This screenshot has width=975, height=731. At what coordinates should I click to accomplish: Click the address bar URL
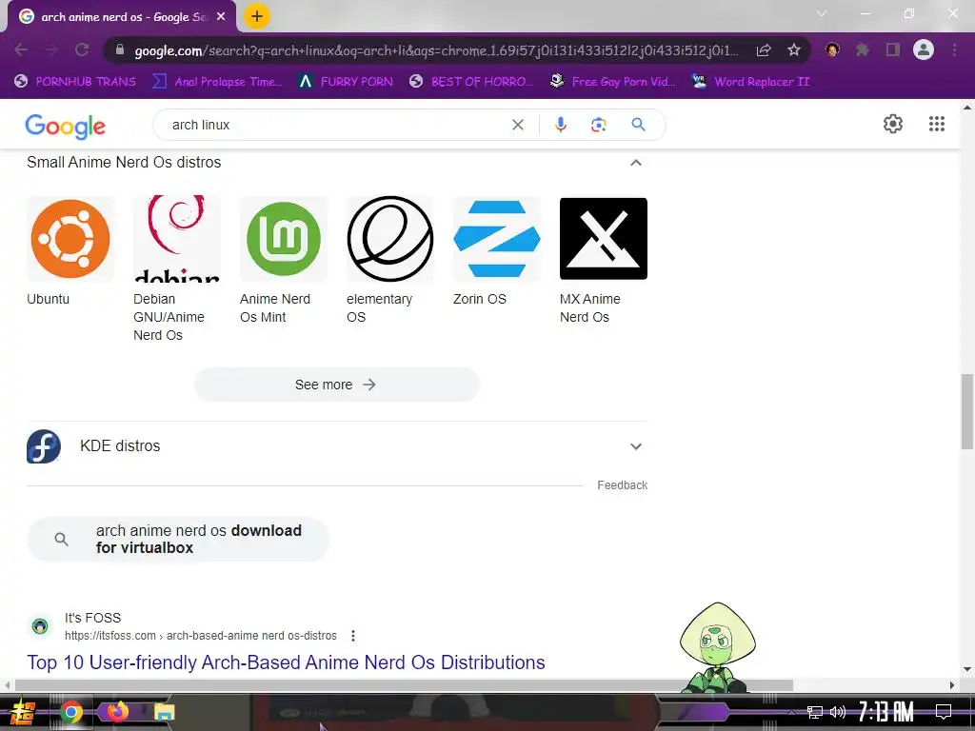435,50
